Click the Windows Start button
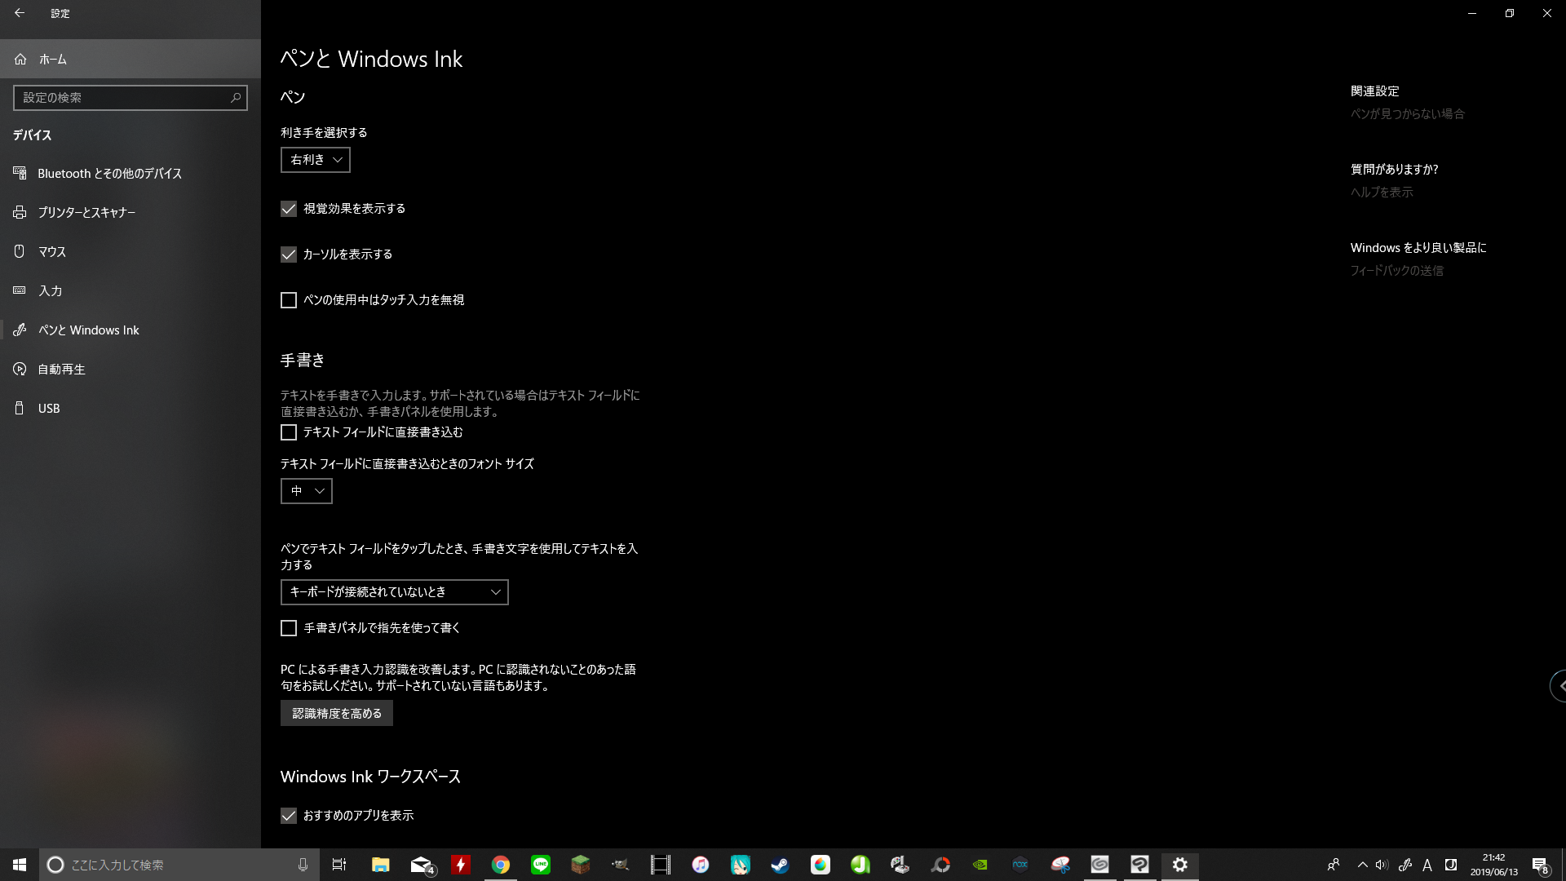Image resolution: width=1566 pixels, height=881 pixels. [x=20, y=865]
